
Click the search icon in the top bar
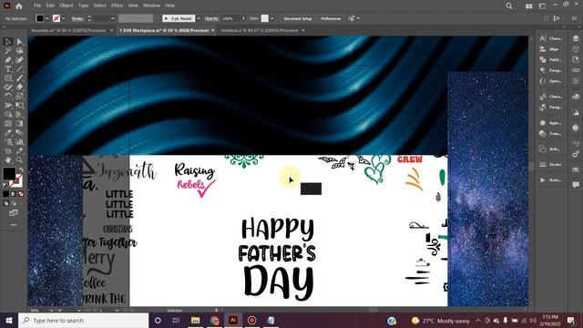[x=509, y=6]
